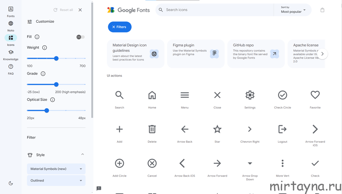Viewport: 342px width, 194px height.
Task: Click the Filters button
Action: pyautogui.click(x=120, y=27)
